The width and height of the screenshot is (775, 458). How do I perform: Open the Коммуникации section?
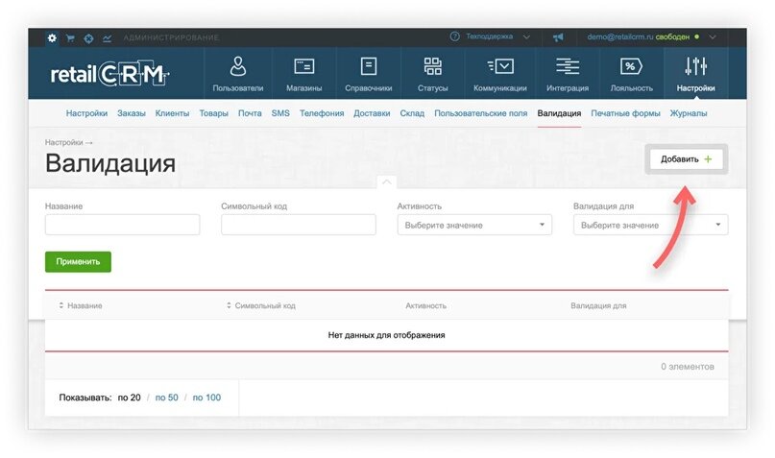point(499,74)
